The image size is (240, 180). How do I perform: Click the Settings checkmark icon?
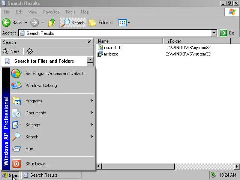16,125
